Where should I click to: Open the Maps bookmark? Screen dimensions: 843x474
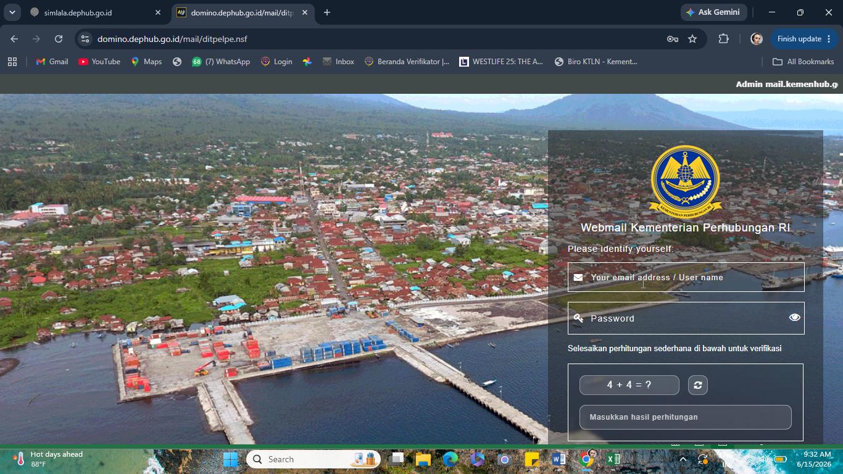(146, 62)
